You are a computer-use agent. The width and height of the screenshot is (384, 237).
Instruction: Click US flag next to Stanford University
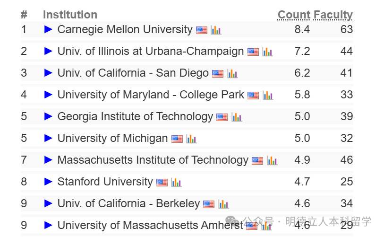[x=162, y=182]
